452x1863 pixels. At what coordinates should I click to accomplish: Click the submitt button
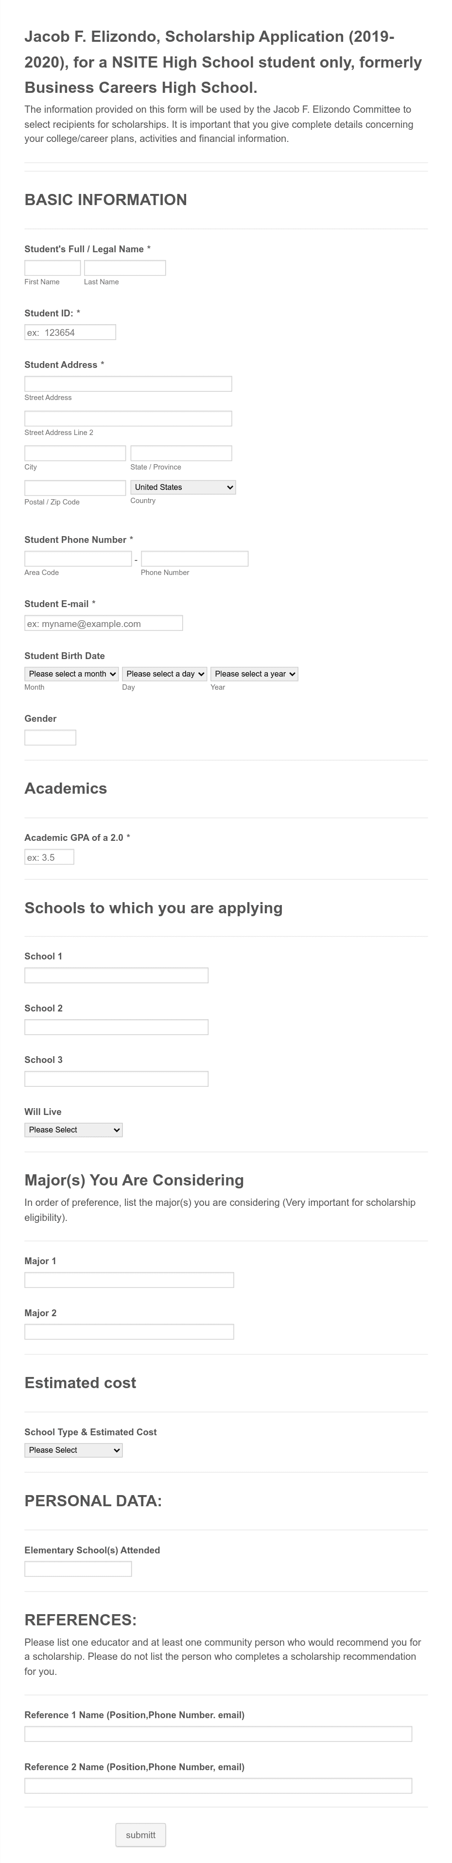click(x=141, y=1835)
